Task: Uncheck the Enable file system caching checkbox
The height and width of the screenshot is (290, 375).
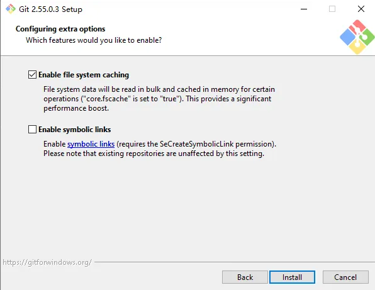Action: [32, 75]
